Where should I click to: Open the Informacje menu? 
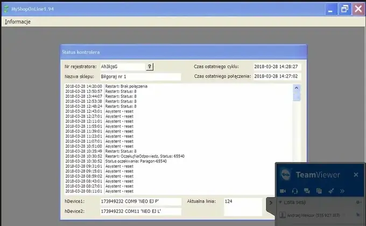18,22
